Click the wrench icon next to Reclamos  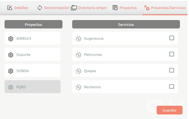(x=78, y=87)
